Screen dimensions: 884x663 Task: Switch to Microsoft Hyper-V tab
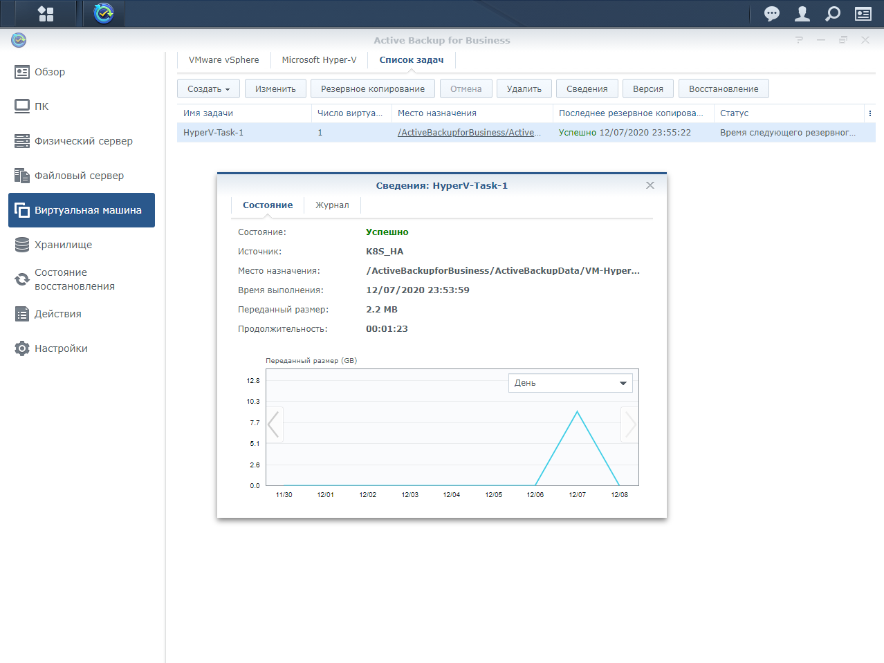[320, 60]
